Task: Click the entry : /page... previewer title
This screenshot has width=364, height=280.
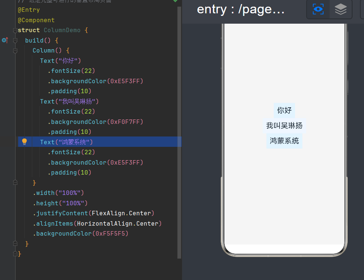Action: 240,10
